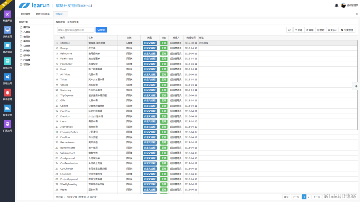Screen dimensions: 360x202
Task: Select the AirTicket row
Action: pyautogui.click(x=206, y=74)
